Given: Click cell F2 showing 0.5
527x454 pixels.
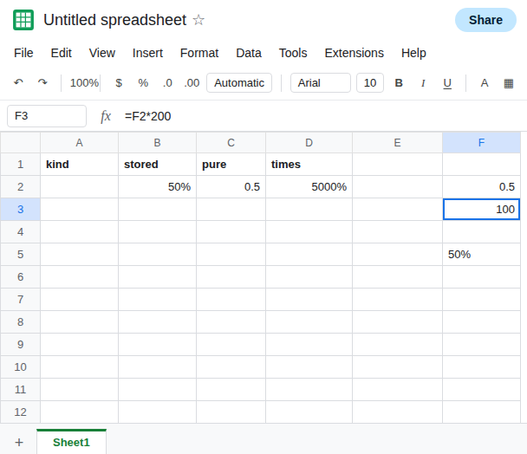Looking at the screenshot, I should coord(482,187).
